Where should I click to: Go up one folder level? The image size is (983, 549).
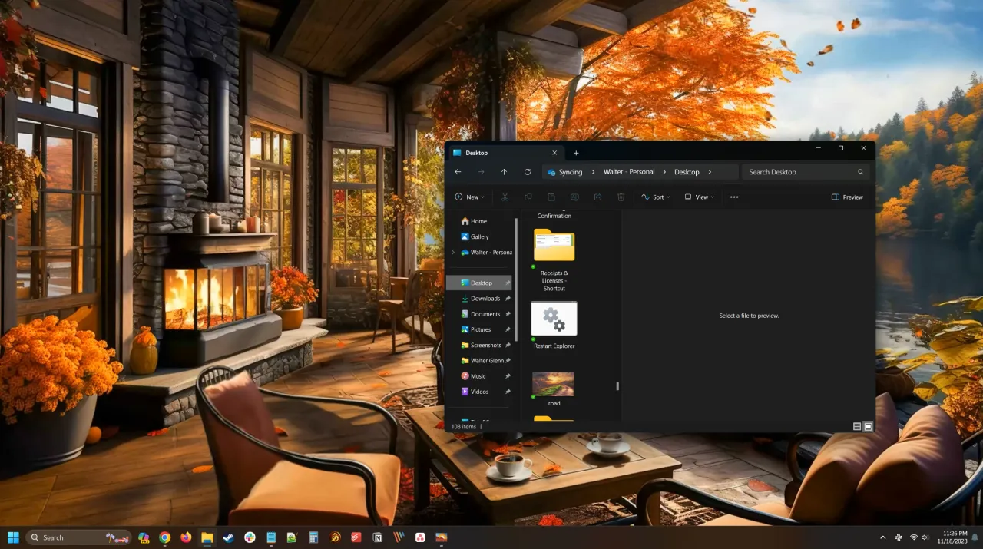tap(504, 172)
